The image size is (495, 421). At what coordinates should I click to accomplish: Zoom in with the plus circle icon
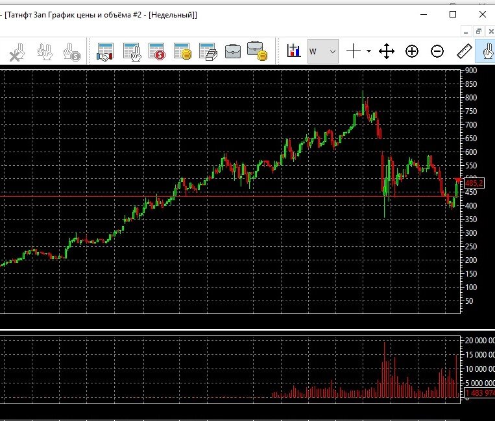coord(412,51)
